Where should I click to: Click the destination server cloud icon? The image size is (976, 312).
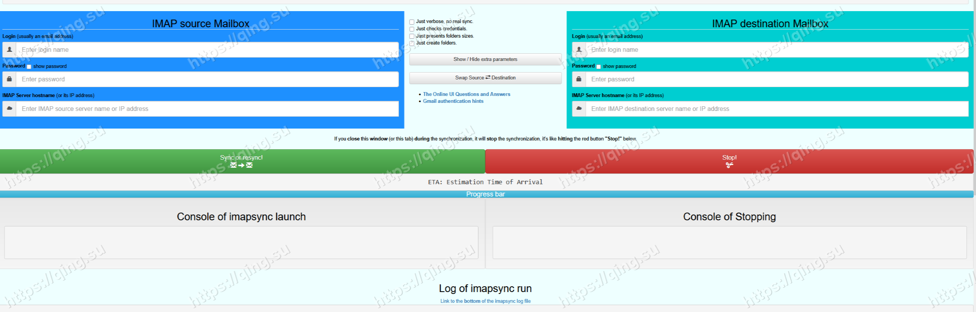click(x=579, y=109)
